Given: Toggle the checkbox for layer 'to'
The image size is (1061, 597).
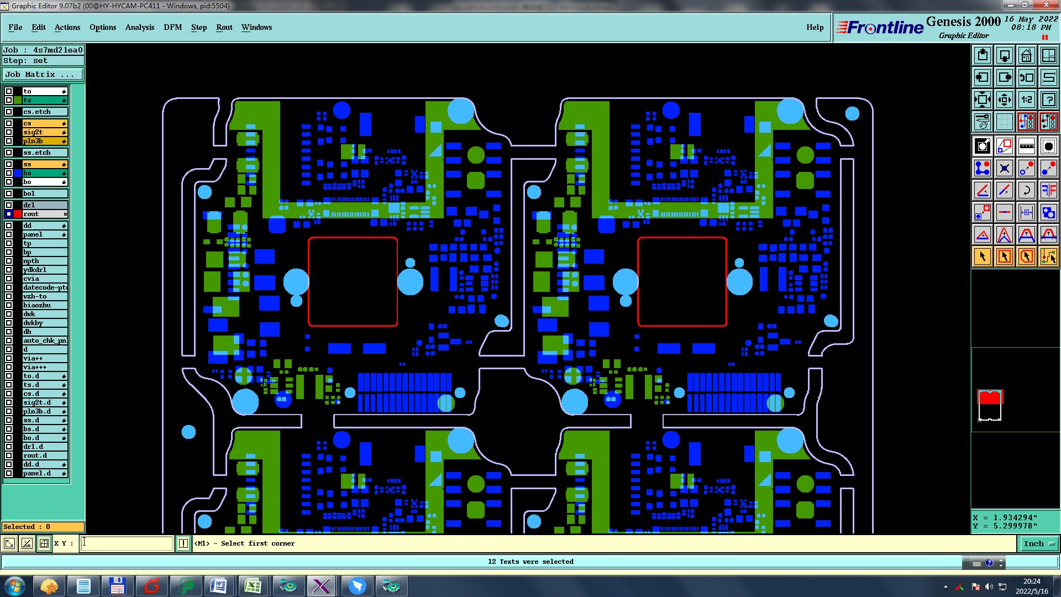Looking at the screenshot, I should (9, 91).
